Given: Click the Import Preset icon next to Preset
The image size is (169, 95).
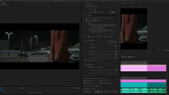Looking at the screenshot, I should pos(113,12).
